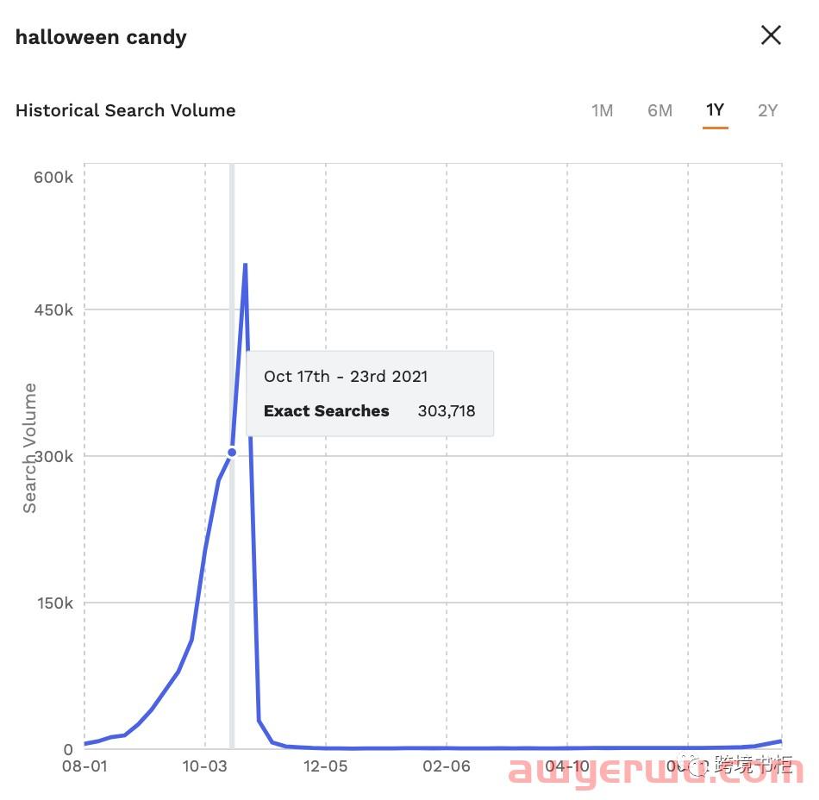
Task: Click the 10-03 x-axis date label
Action: (205, 766)
